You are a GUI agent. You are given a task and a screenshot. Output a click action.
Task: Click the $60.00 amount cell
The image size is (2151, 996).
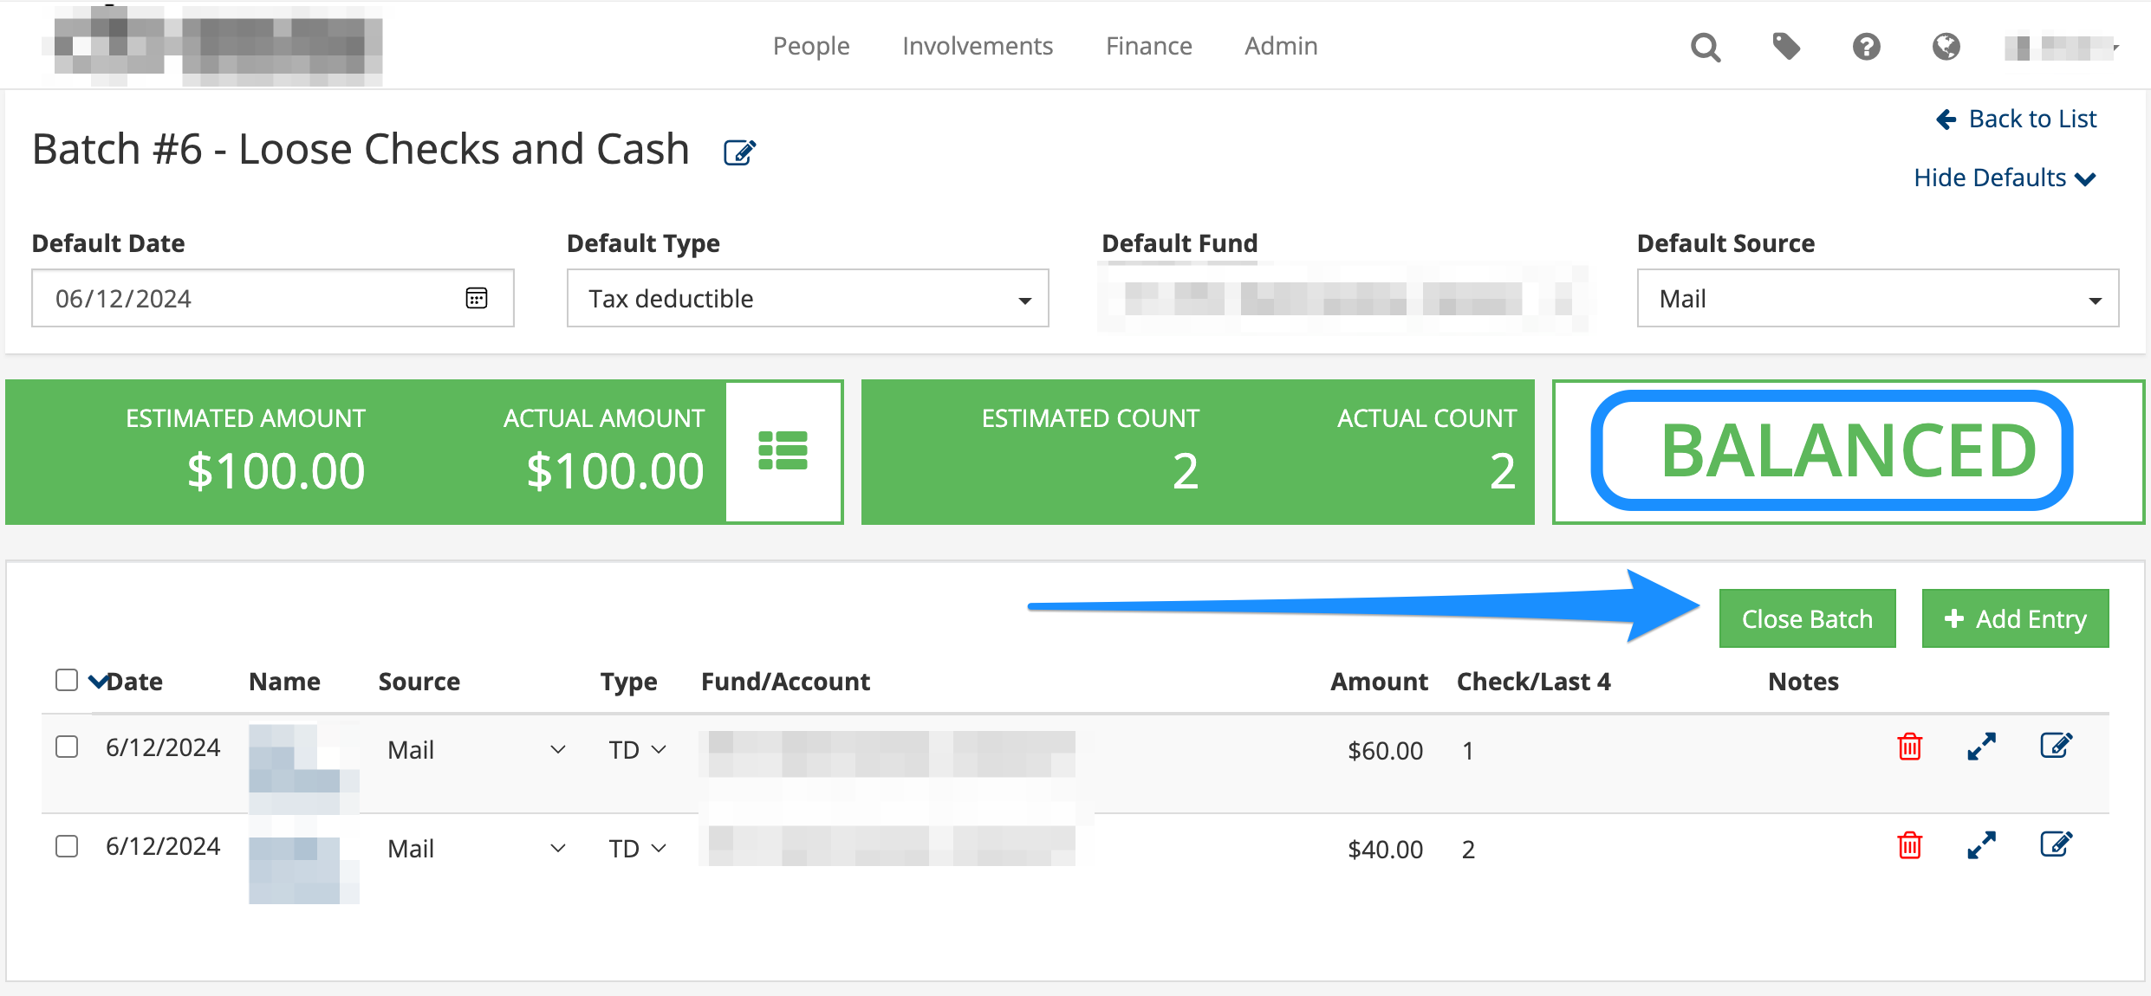coord(1385,751)
